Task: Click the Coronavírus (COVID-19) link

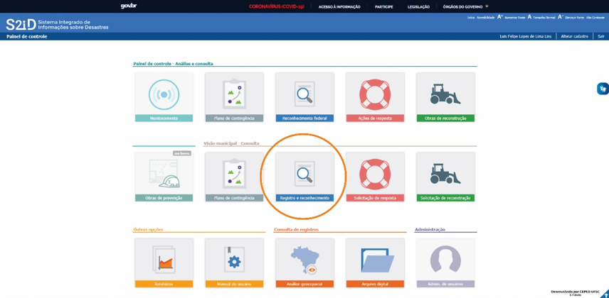Action: pos(276,6)
